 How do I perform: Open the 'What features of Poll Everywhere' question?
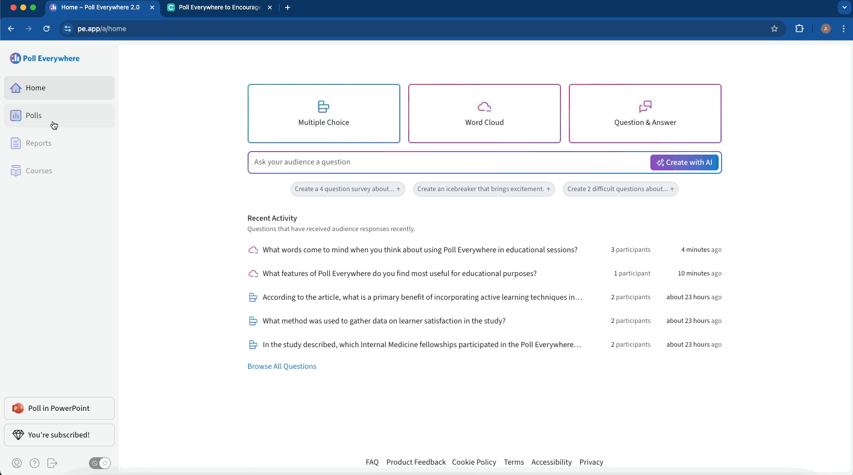tap(399, 274)
